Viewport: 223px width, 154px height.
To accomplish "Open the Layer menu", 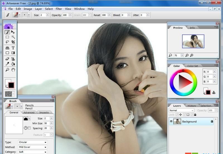I will 38,9.
